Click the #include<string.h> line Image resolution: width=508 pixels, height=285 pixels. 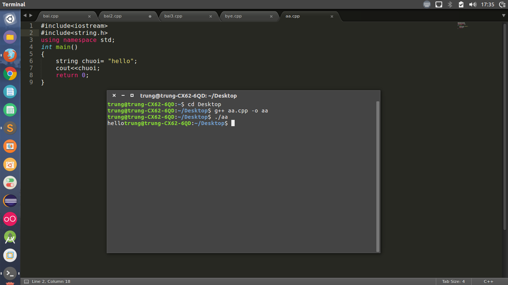tap(74, 33)
